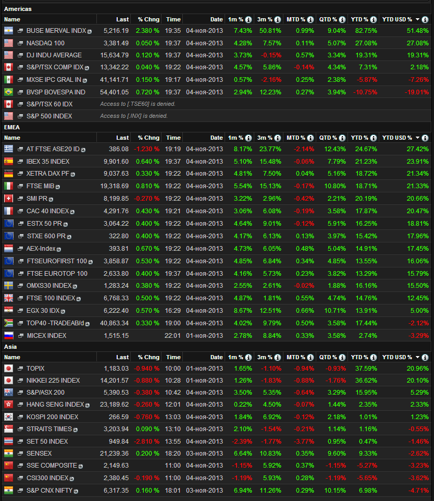Open the OMXS30 INDEX row name
The width and height of the screenshot is (434, 501).
[x=49, y=286]
